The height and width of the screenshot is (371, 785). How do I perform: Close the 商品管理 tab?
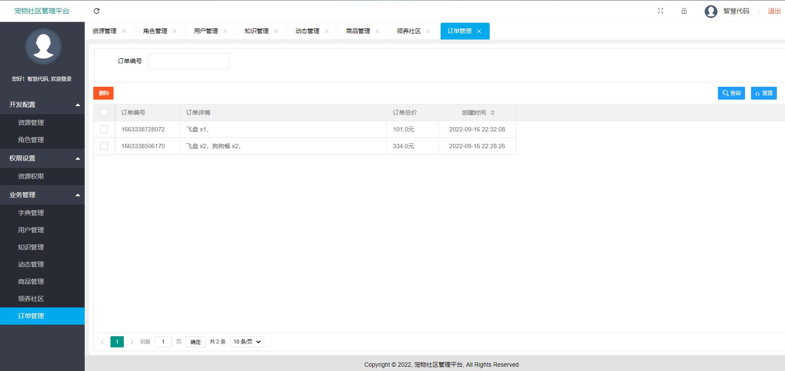[x=377, y=31]
